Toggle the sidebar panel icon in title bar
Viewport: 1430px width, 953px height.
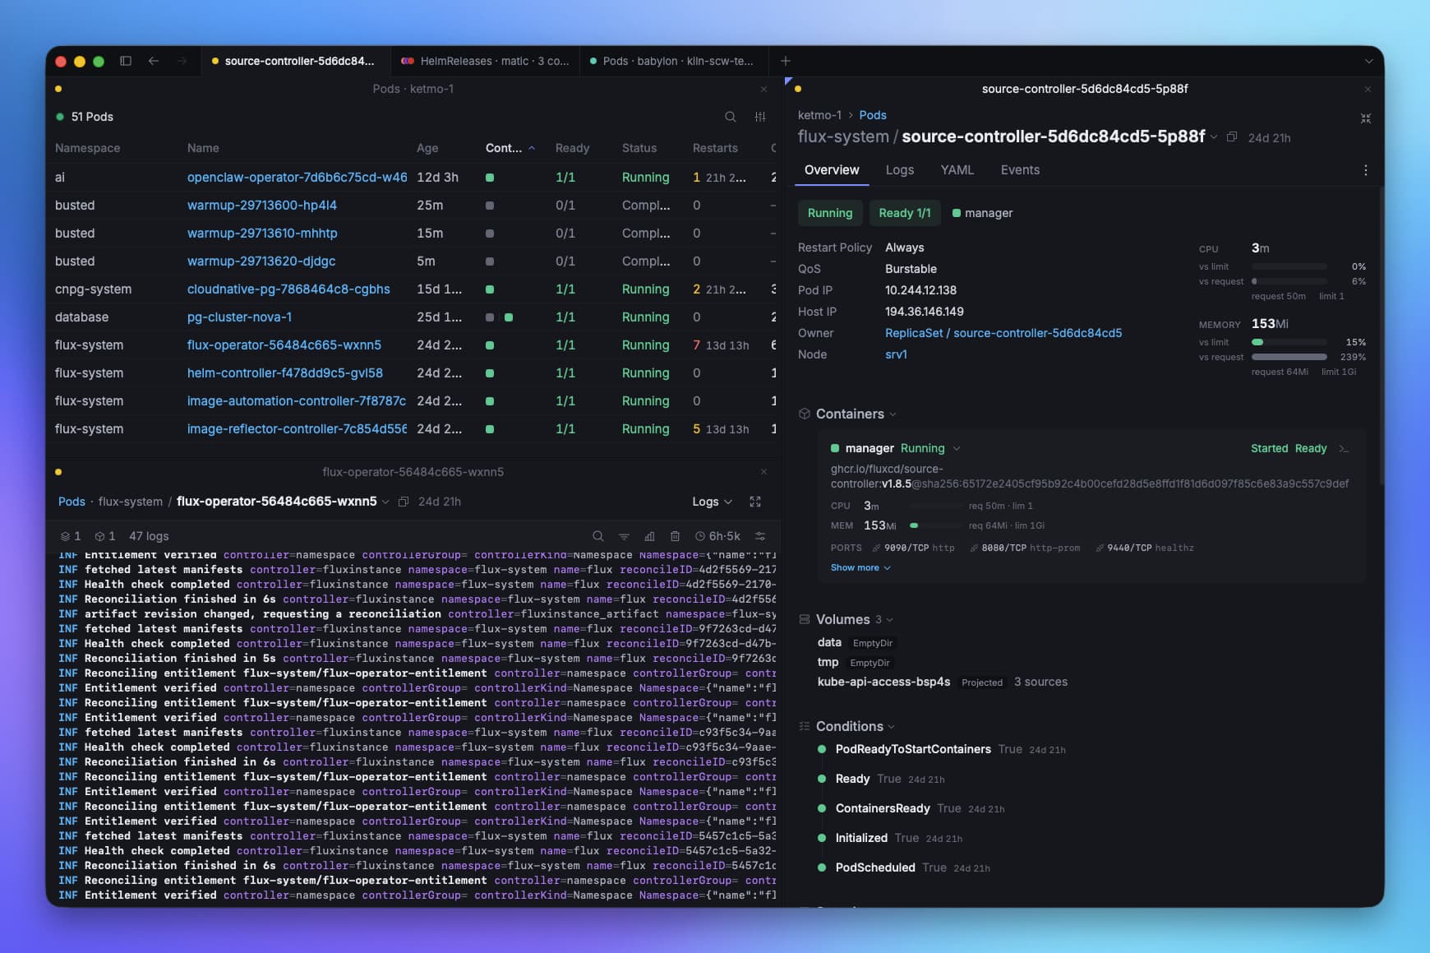[126, 61]
